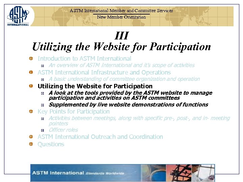This screenshot has width=243, height=182.
Task: Click the scaffolding photo in the footer banner
Action: point(179,173)
